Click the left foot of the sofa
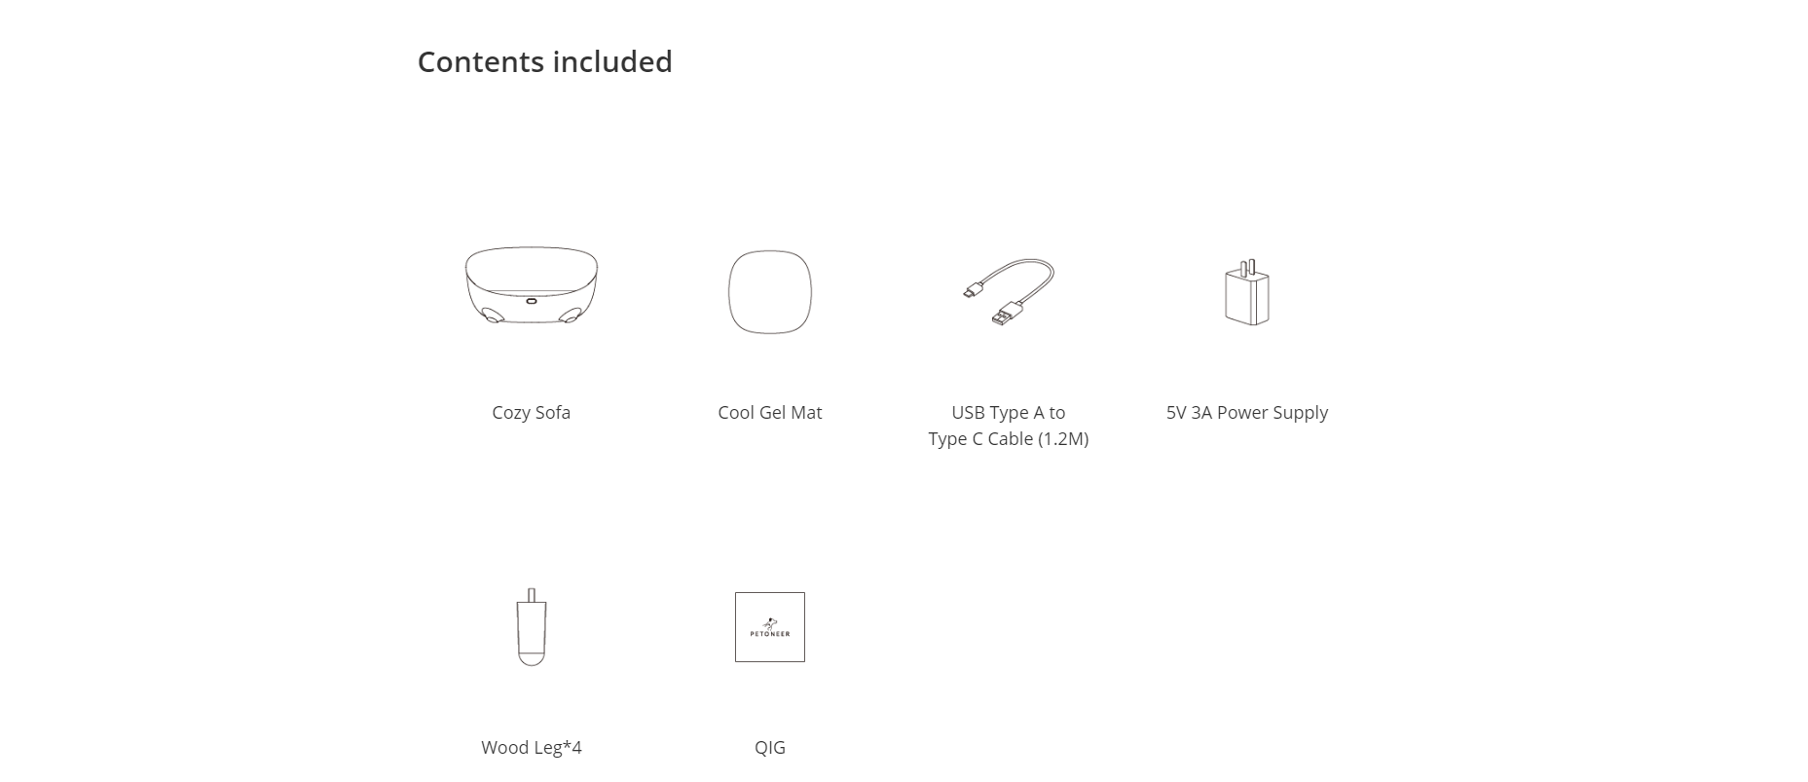This screenshot has width=1808, height=782. 493,316
